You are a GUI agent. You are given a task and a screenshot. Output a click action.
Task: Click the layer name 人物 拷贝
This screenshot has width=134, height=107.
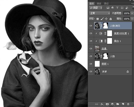[x=115, y=26]
